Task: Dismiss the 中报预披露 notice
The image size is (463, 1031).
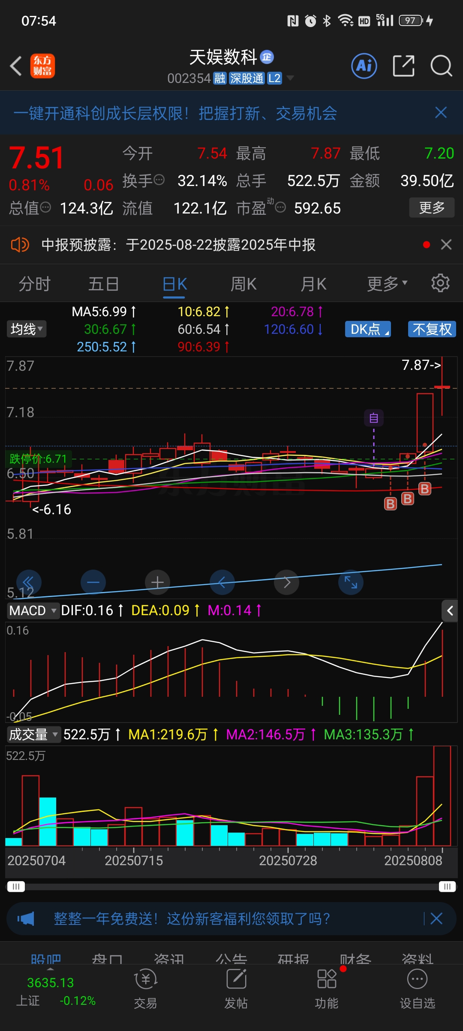Action: [x=446, y=244]
